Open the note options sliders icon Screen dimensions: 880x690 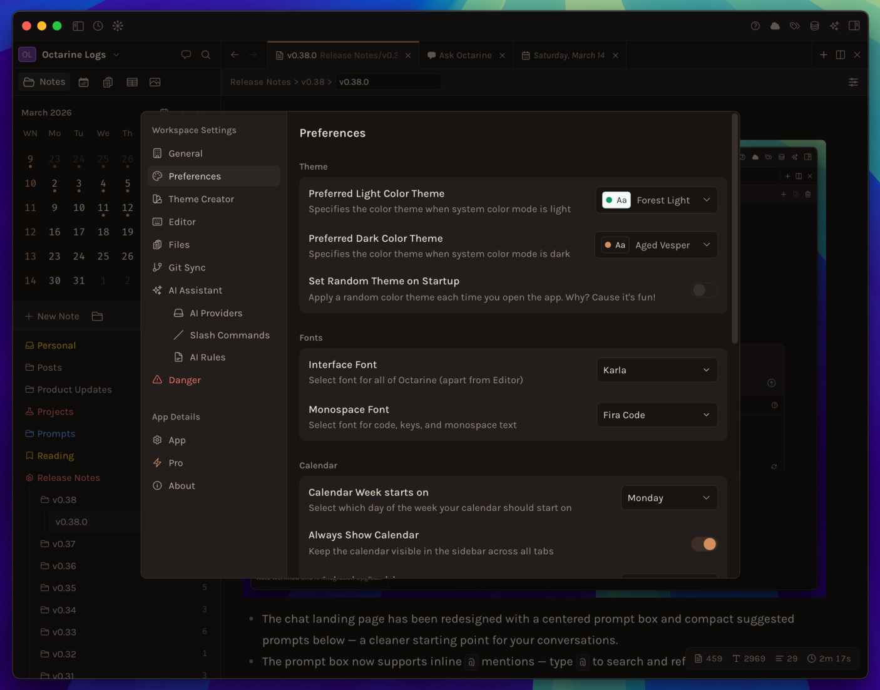click(x=853, y=82)
